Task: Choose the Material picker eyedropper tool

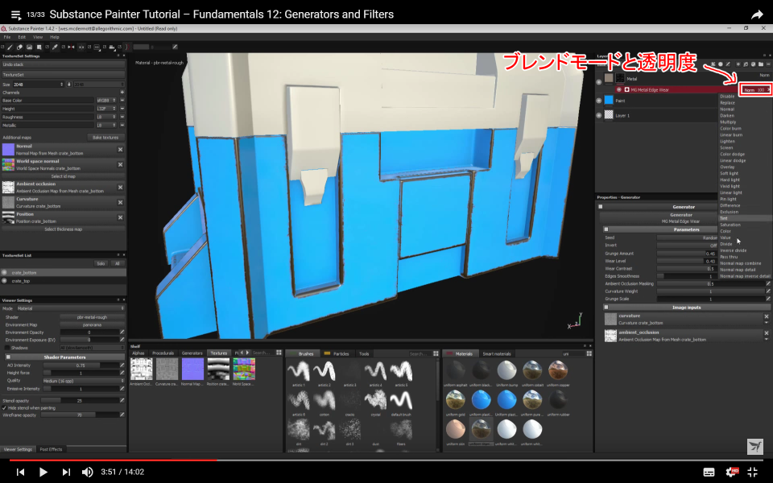Action: (55, 47)
